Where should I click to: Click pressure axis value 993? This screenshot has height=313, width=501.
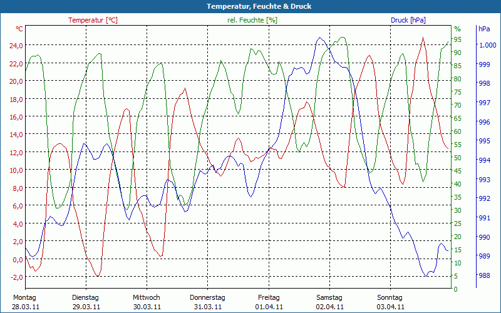pyautogui.click(x=484, y=180)
